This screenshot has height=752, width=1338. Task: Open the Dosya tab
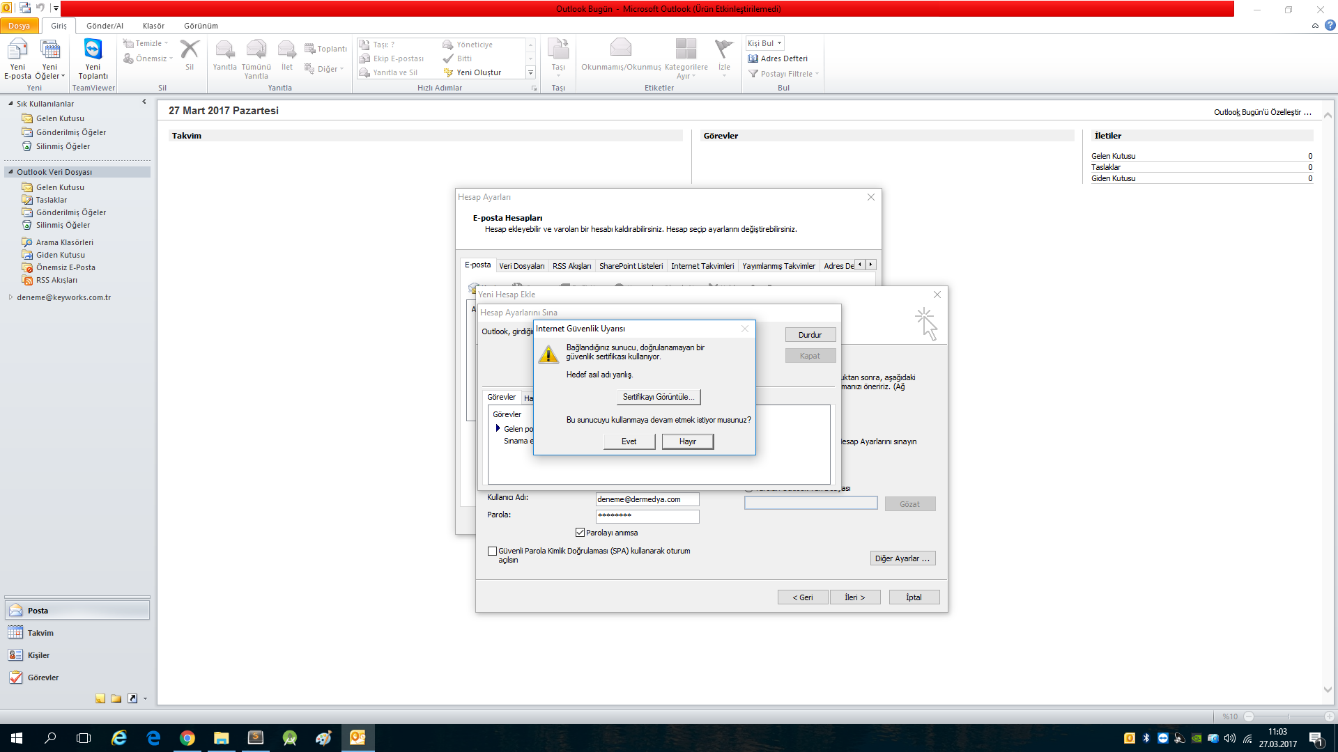tap(19, 26)
